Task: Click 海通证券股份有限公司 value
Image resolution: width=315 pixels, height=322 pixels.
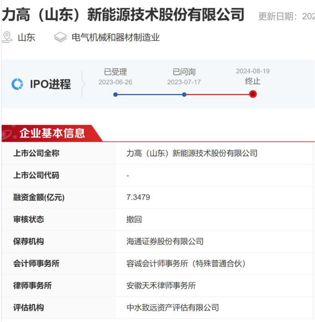Action: pyautogui.click(x=165, y=242)
